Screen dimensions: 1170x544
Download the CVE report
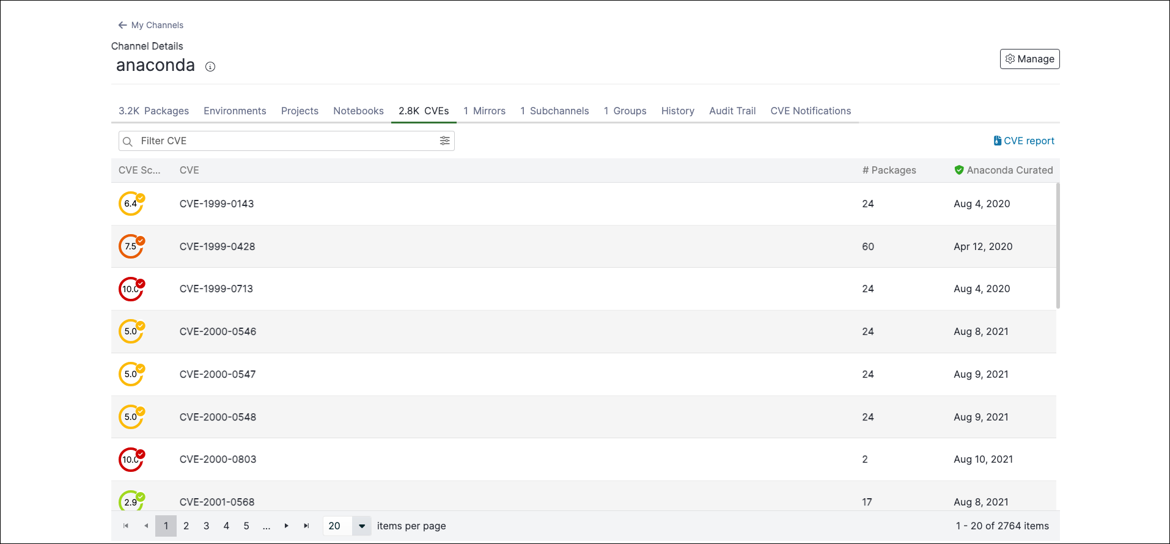(x=1024, y=141)
